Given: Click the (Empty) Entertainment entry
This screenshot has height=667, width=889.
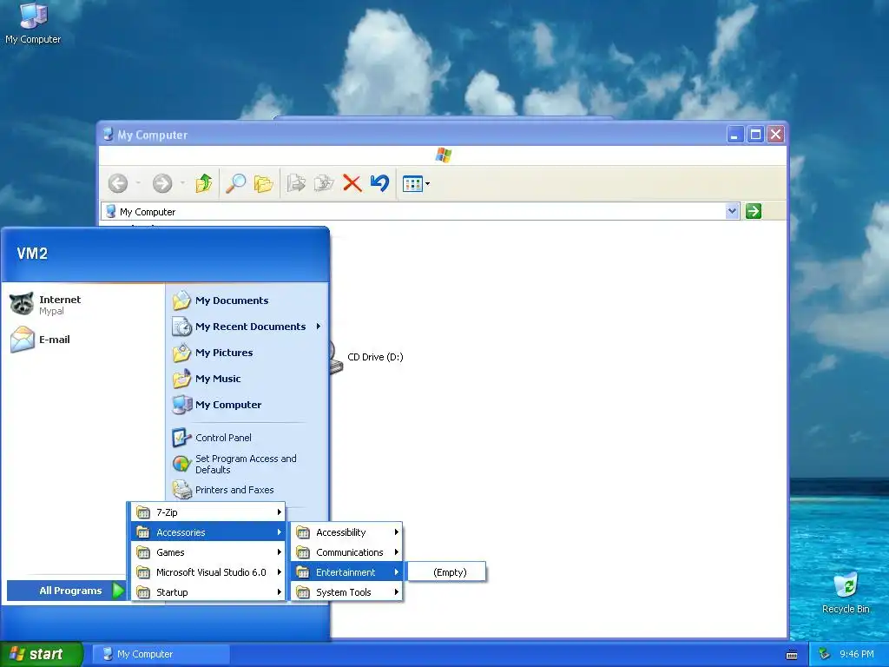Looking at the screenshot, I should (447, 572).
